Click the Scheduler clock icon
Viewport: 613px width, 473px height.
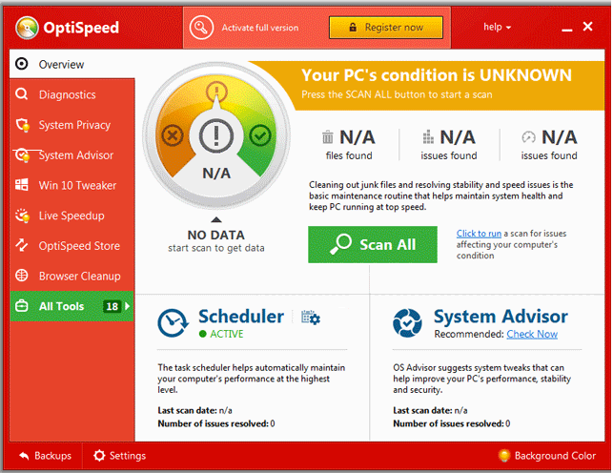pyautogui.click(x=173, y=322)
